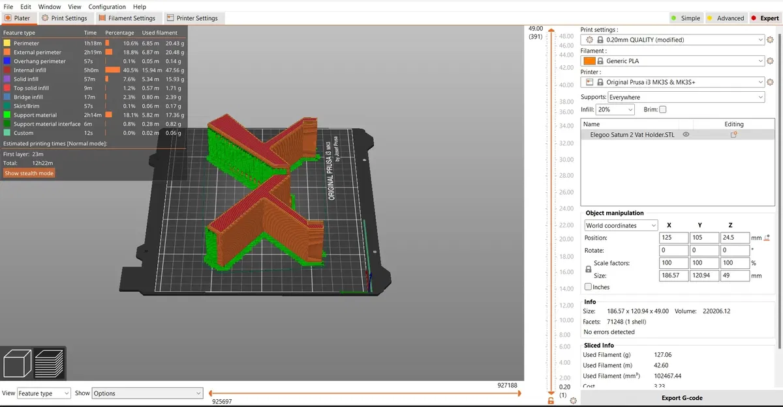The width and height of the screenshot is (783, 407).
Task: Switch to the 3D editor cube view
Action: point(18,365)
